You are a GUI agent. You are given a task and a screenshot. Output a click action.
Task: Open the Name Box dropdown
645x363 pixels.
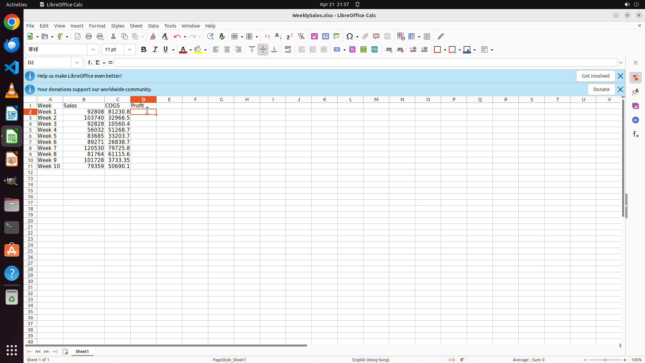click(77, 63)
